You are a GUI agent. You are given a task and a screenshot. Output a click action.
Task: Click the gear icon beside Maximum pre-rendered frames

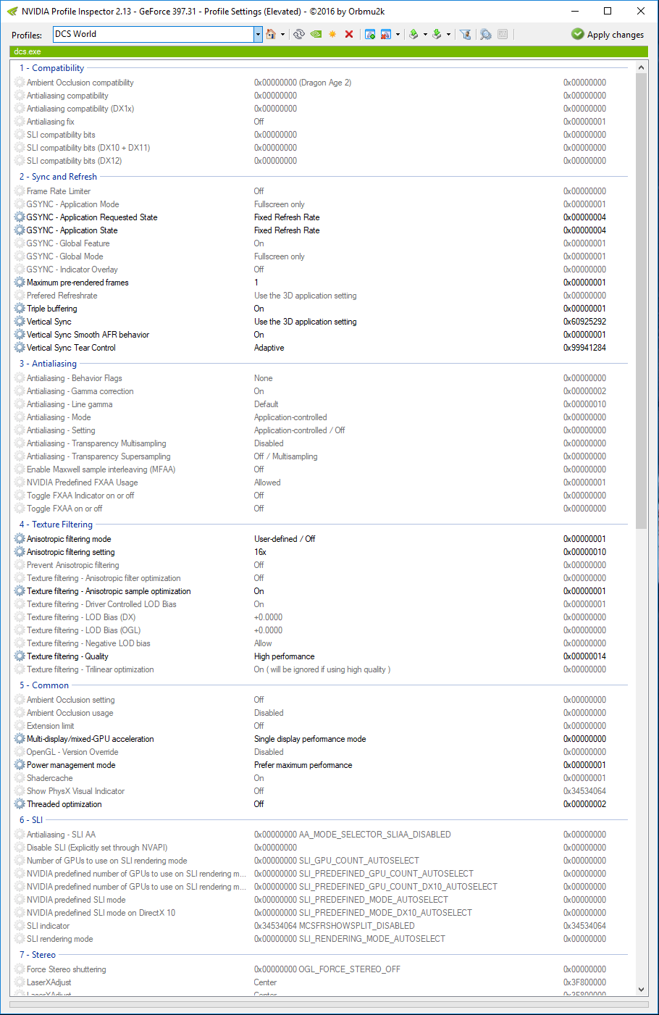pos(20,283)
